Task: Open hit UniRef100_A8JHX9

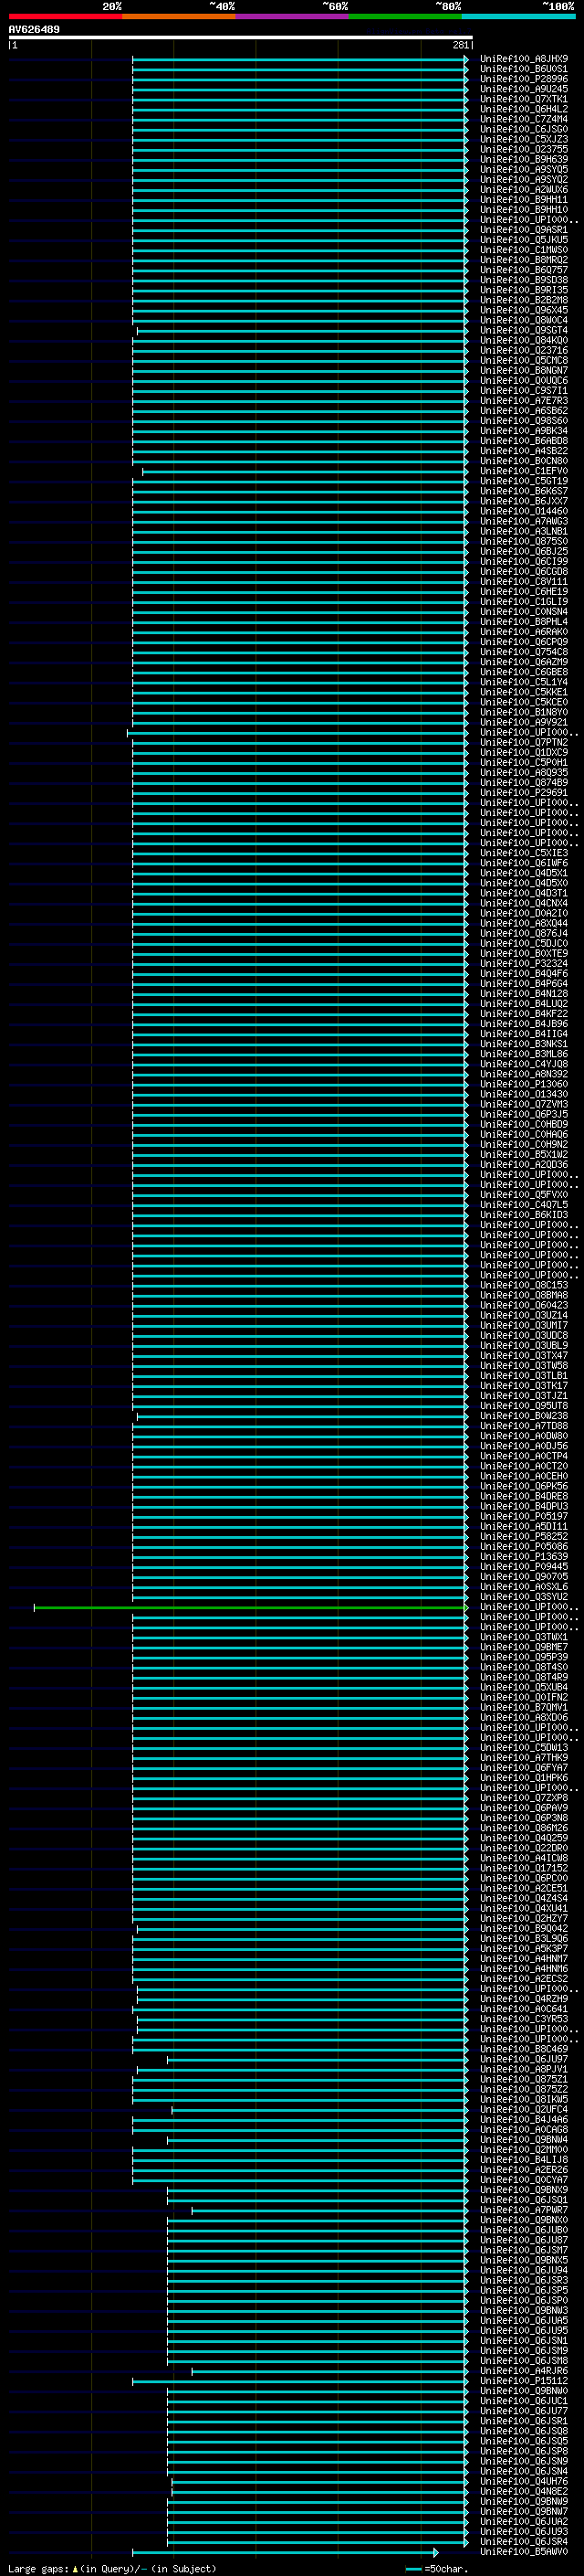Action: point(524,59)
